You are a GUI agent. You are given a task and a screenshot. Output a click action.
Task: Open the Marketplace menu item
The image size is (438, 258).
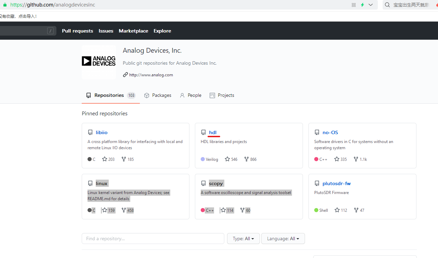tap(133, 31)
